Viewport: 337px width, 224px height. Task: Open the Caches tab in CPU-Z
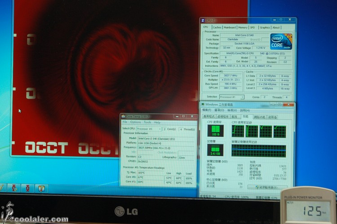click(x=217, y=27)
